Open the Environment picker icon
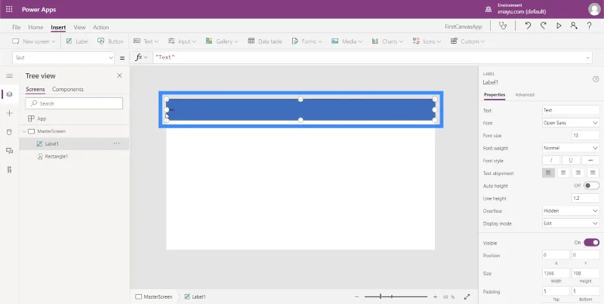 point(488,9)
